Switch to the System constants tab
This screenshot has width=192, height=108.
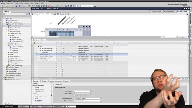click(x=55, y=81)
